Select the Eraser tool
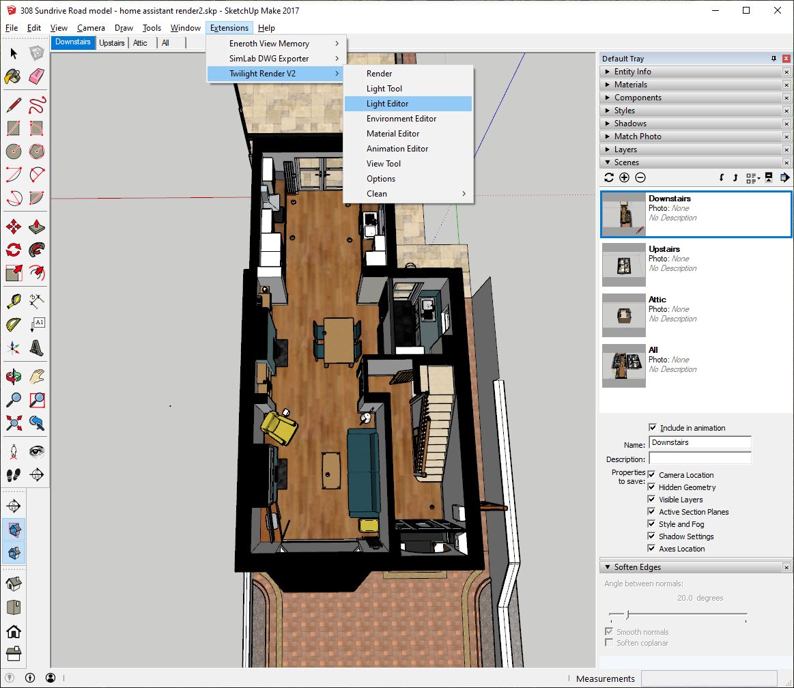 click(37, 76)
